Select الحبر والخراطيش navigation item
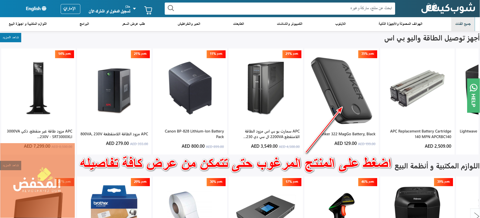This screenshot has height=218, width=480. click(189, 24)
